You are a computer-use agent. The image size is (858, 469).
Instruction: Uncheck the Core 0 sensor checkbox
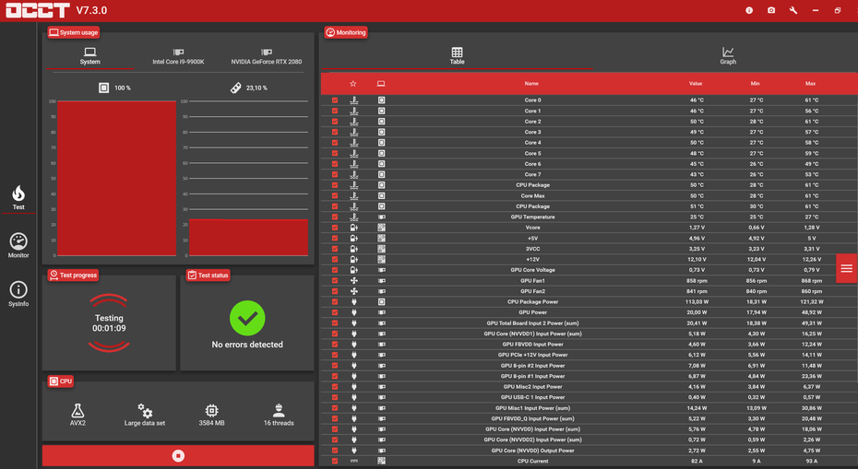pos(335,100)
